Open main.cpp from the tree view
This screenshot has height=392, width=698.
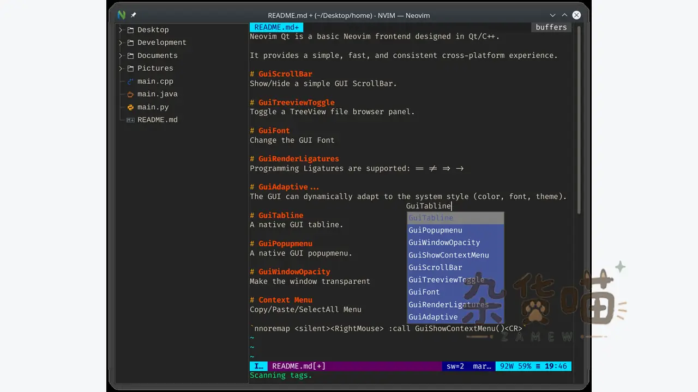tap(155, 81)
